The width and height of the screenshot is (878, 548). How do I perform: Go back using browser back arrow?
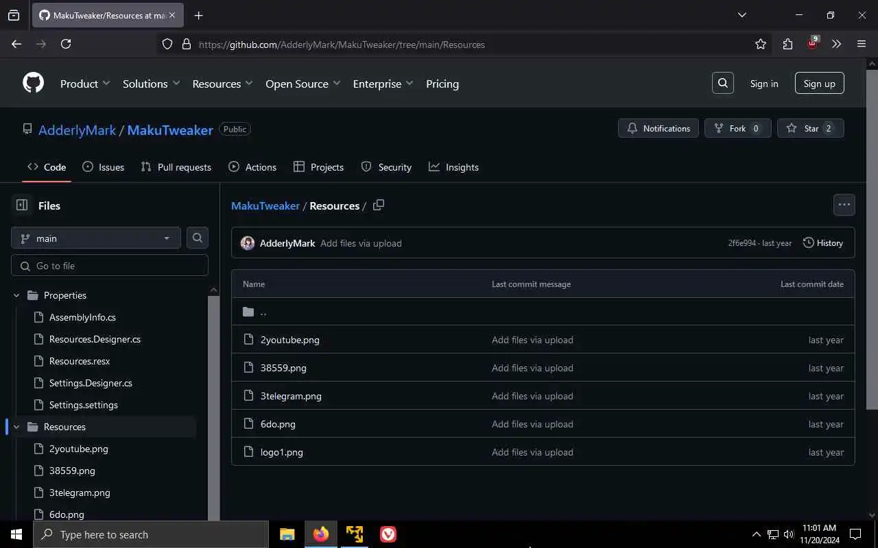point(16,44)
